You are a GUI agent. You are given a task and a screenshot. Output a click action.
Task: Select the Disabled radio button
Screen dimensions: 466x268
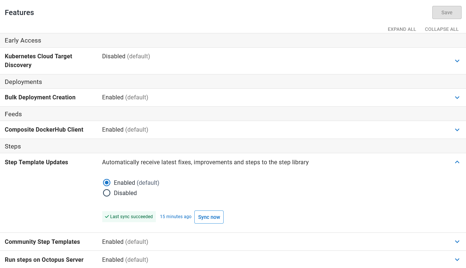point(107,193)
